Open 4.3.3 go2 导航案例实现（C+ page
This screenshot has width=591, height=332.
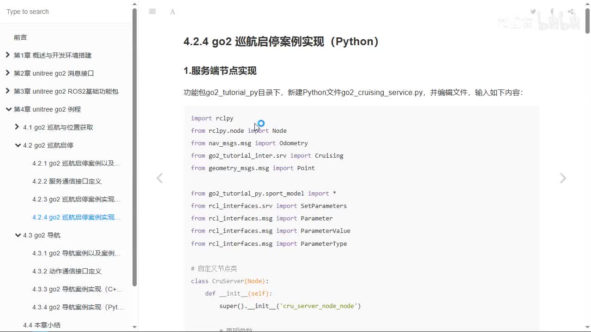click(x=78, y=289)
